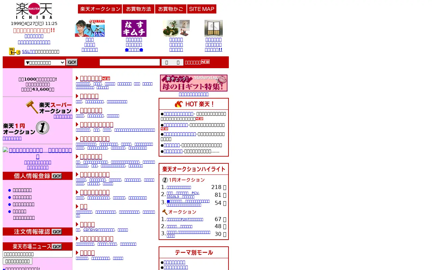Open the folding screen product image
Viewport: 432px width, 270px height.
click(214, 28)
